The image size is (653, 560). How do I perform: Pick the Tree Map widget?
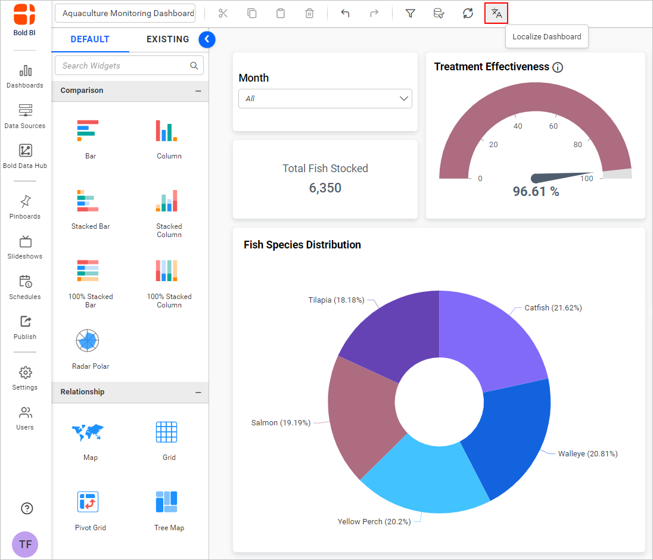167,502
